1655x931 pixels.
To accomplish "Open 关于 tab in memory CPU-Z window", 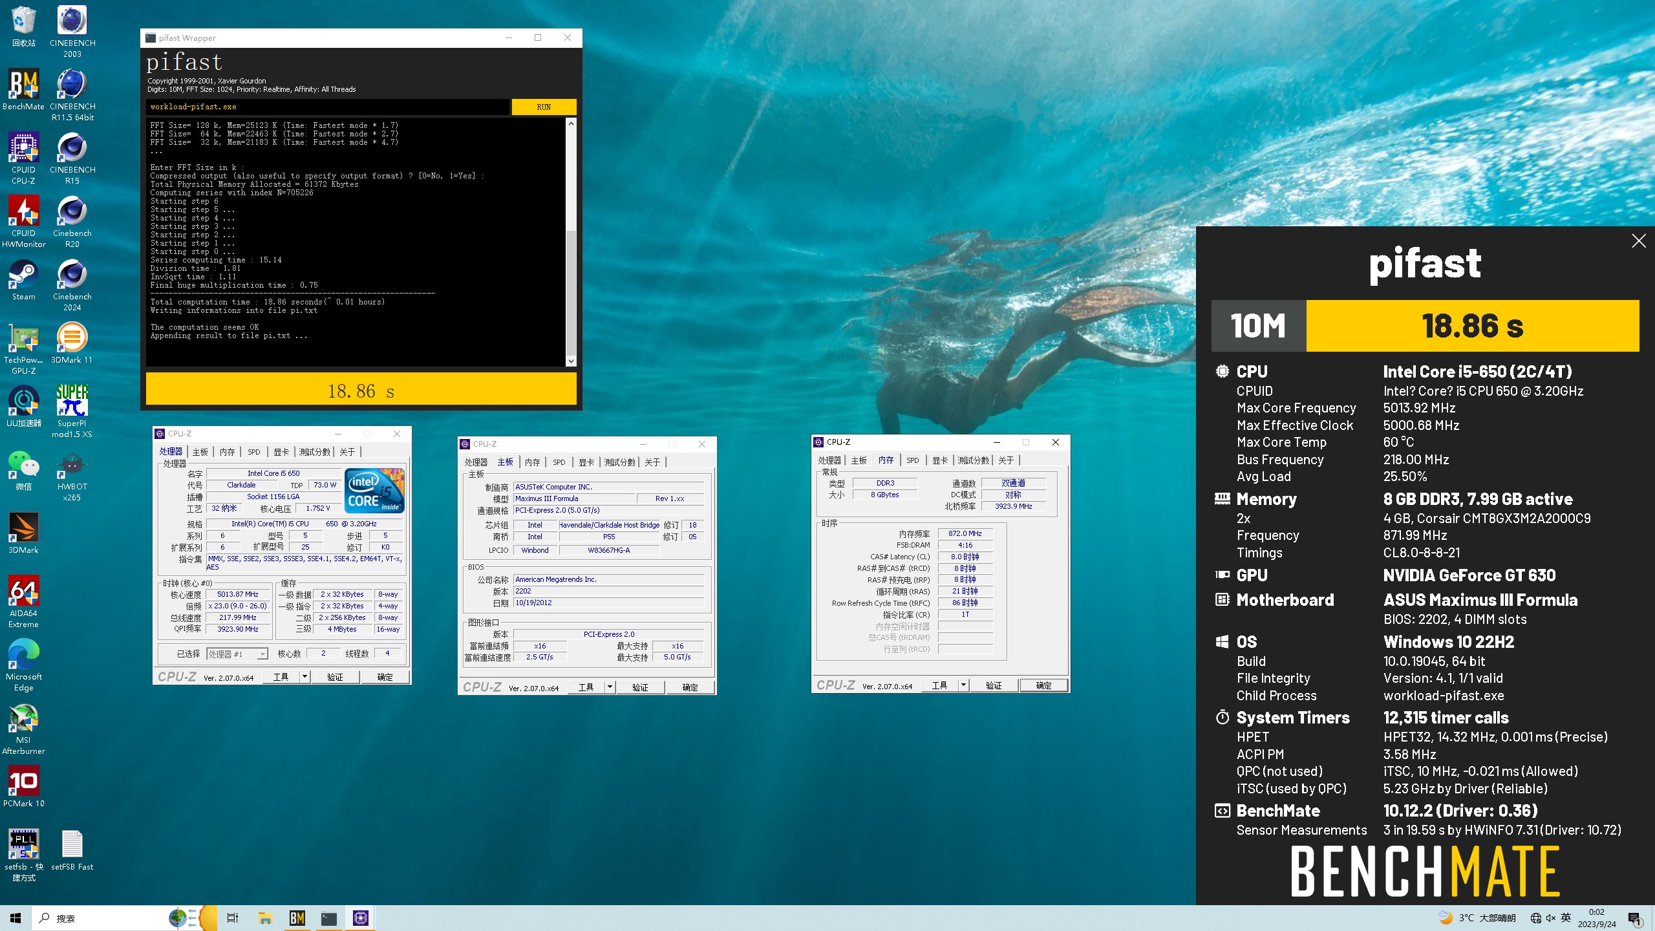I will [x=1006, y=460].
